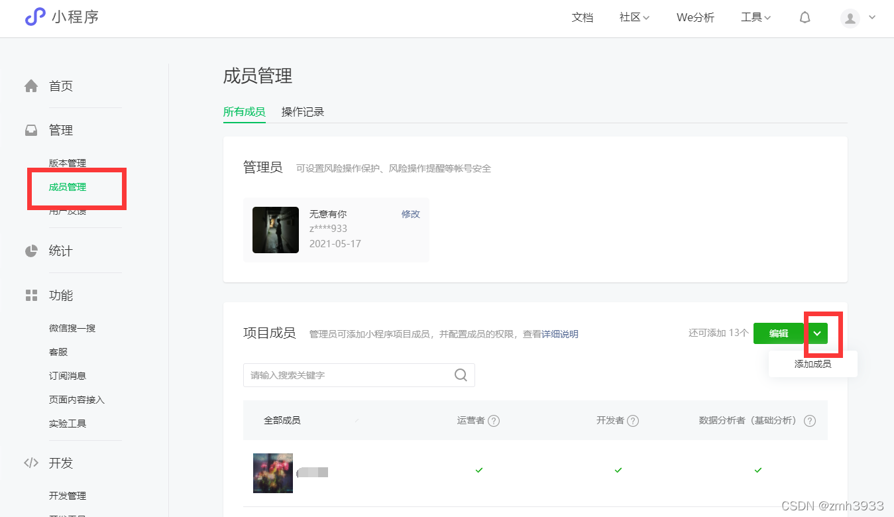This screenshot has width=894, height=517.
Task: Open 版本管理 in the sidebar
Action: click(x=68, y=163)
